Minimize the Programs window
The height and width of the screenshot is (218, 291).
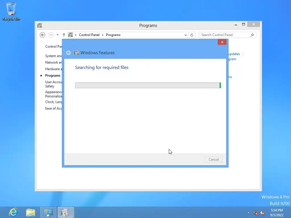pos(236,24)
